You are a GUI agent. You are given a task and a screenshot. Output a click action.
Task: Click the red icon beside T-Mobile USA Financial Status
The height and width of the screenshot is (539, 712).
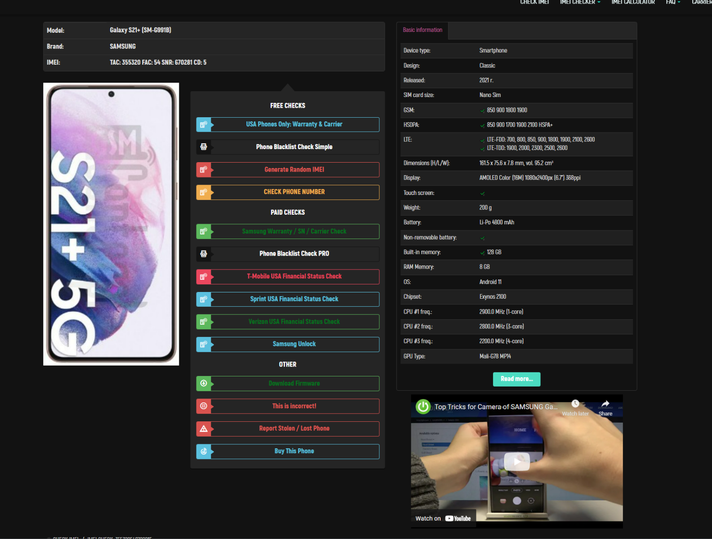(x=204, y=277)
